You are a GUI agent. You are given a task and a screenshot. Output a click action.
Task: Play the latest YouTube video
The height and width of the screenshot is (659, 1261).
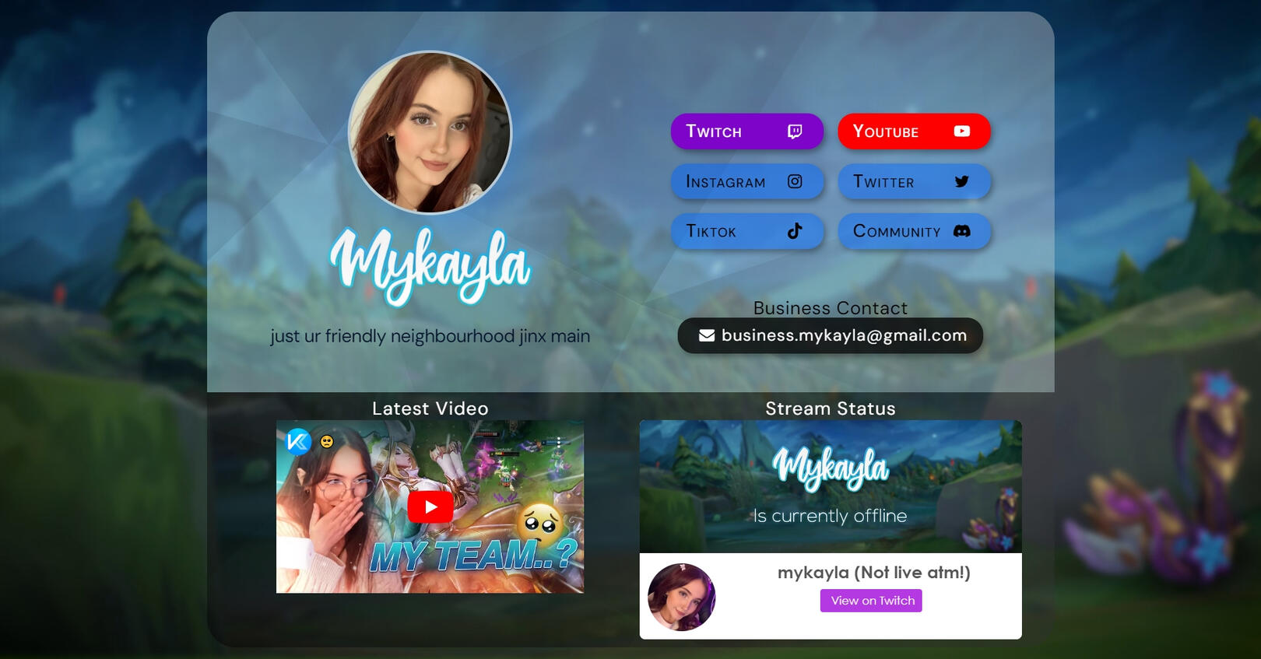tap(430, 507)
